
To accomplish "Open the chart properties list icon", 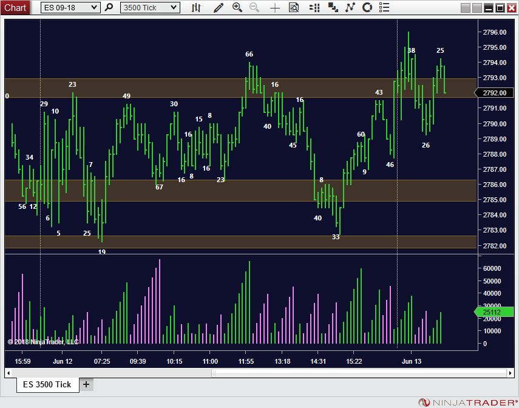I will pos(384,7).
